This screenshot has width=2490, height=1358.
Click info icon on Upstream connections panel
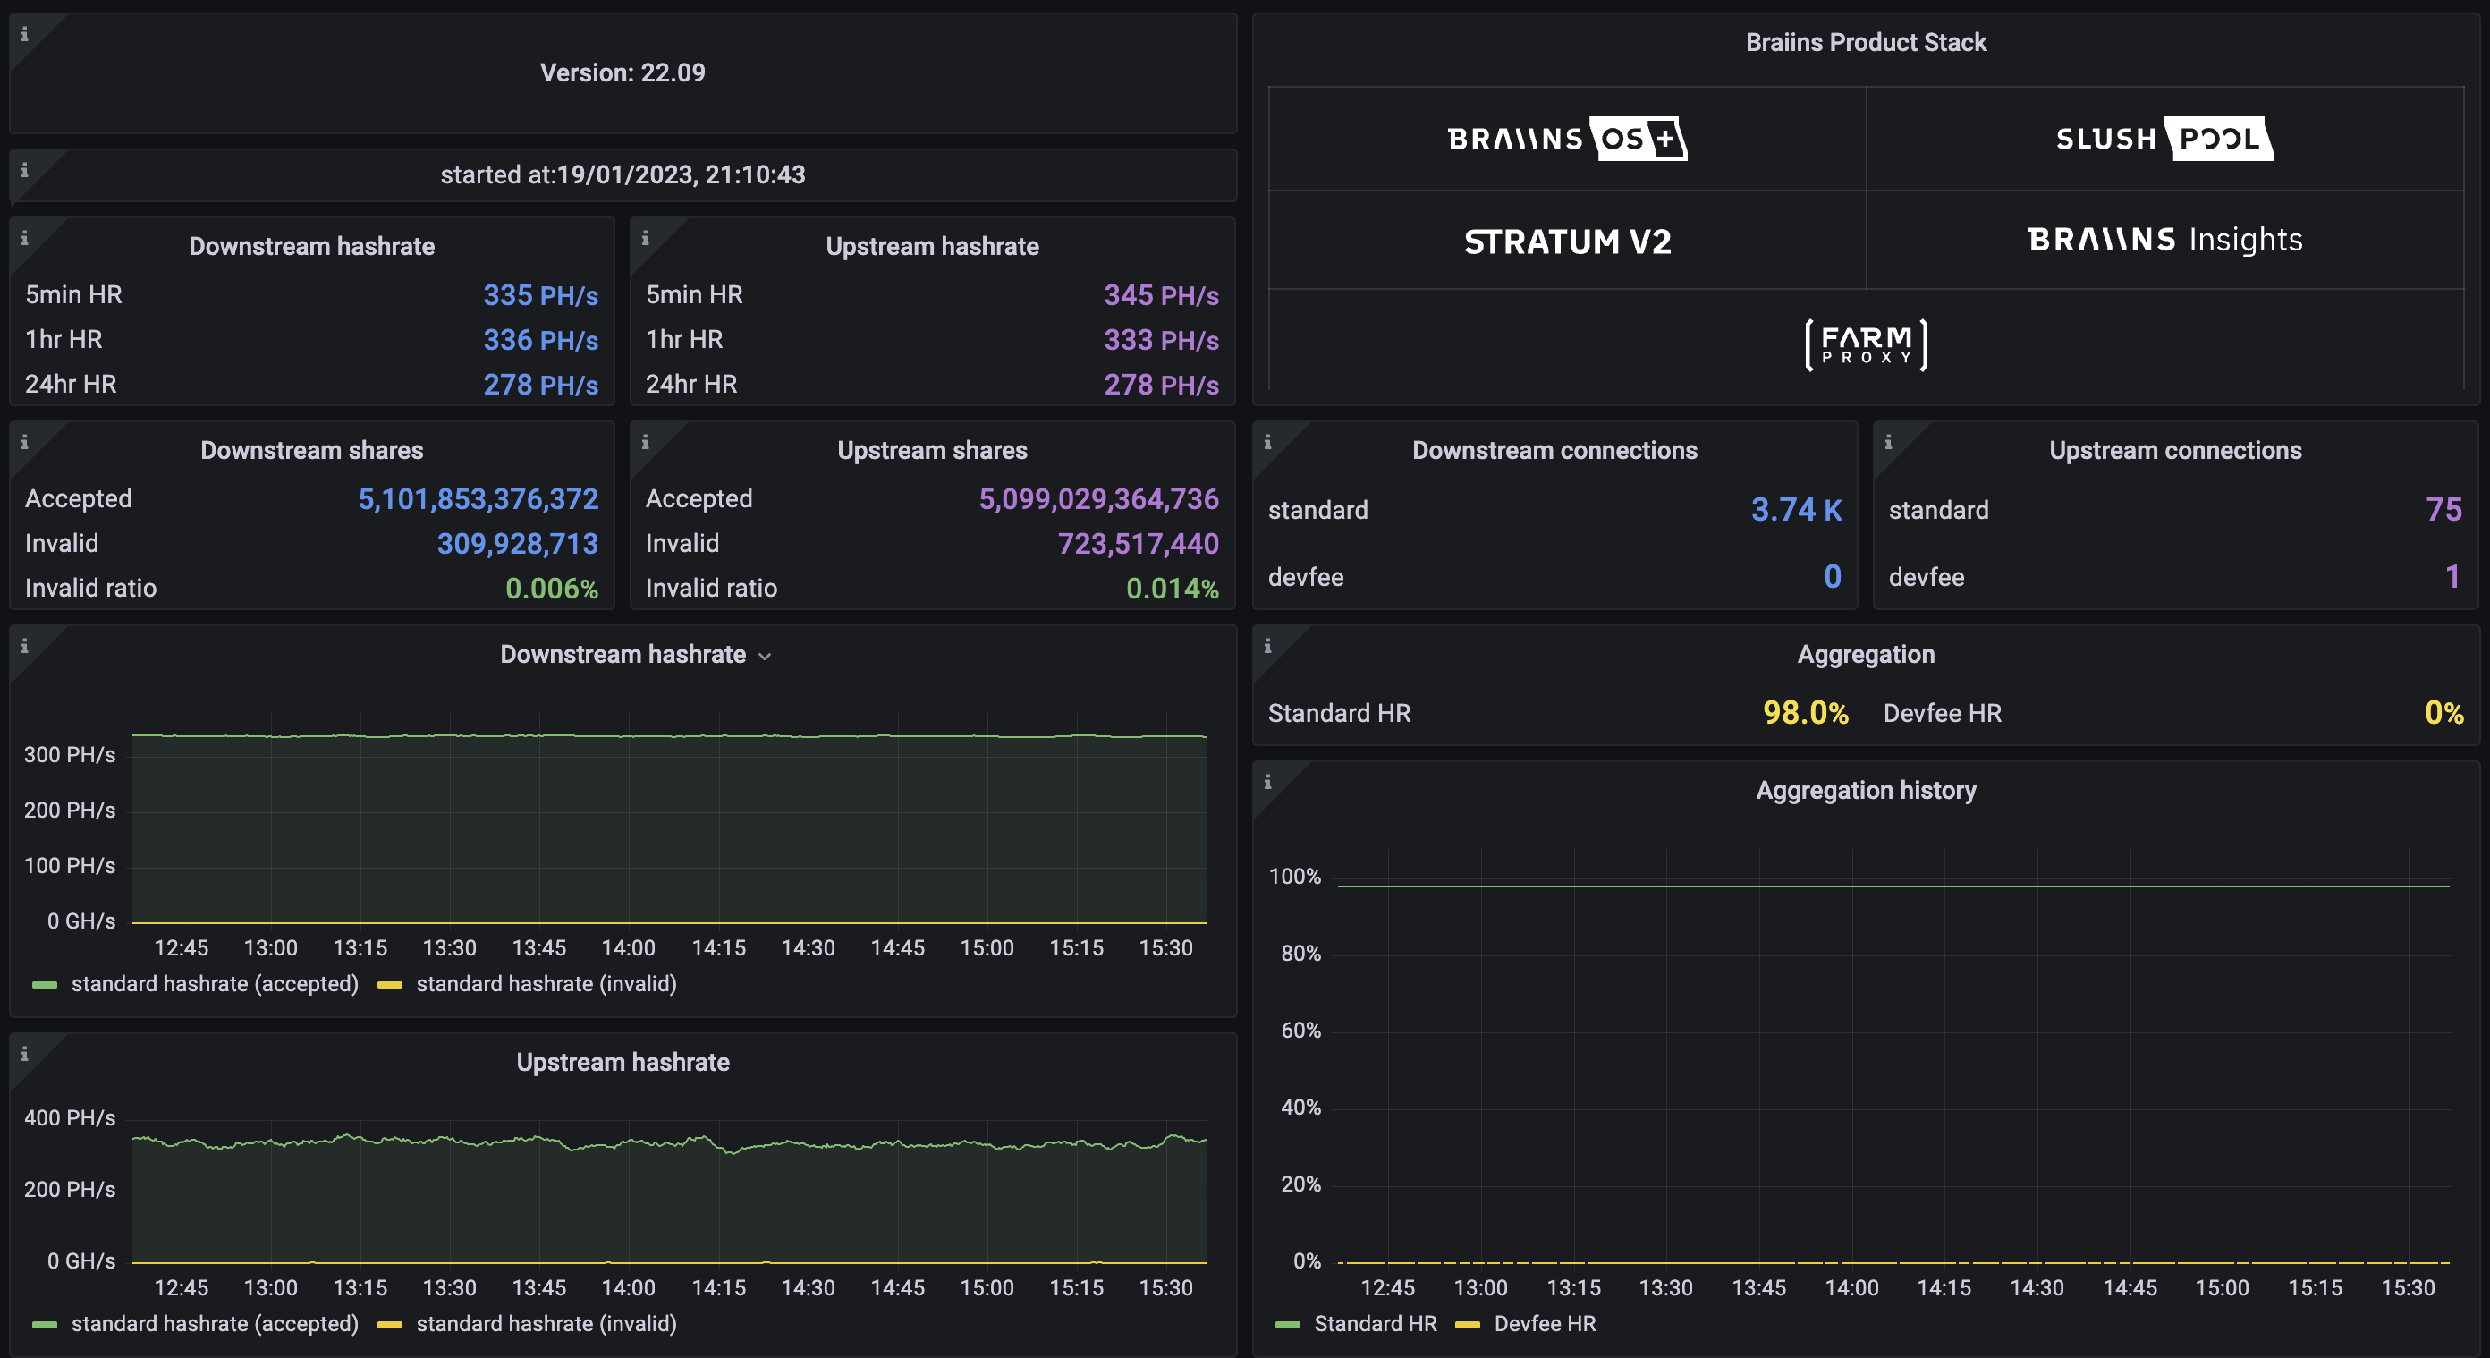(1888, 442)
